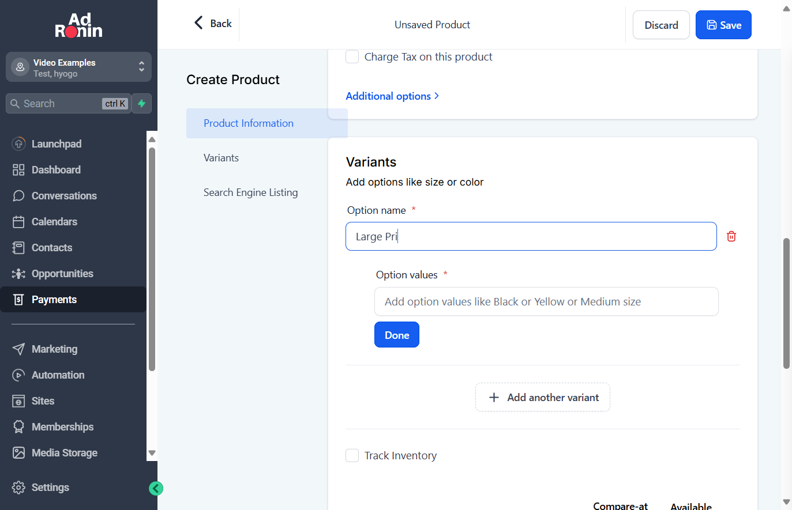The image size is (792, 510).
Task: Open the Opportunities icon
Action: coord(18,273)
